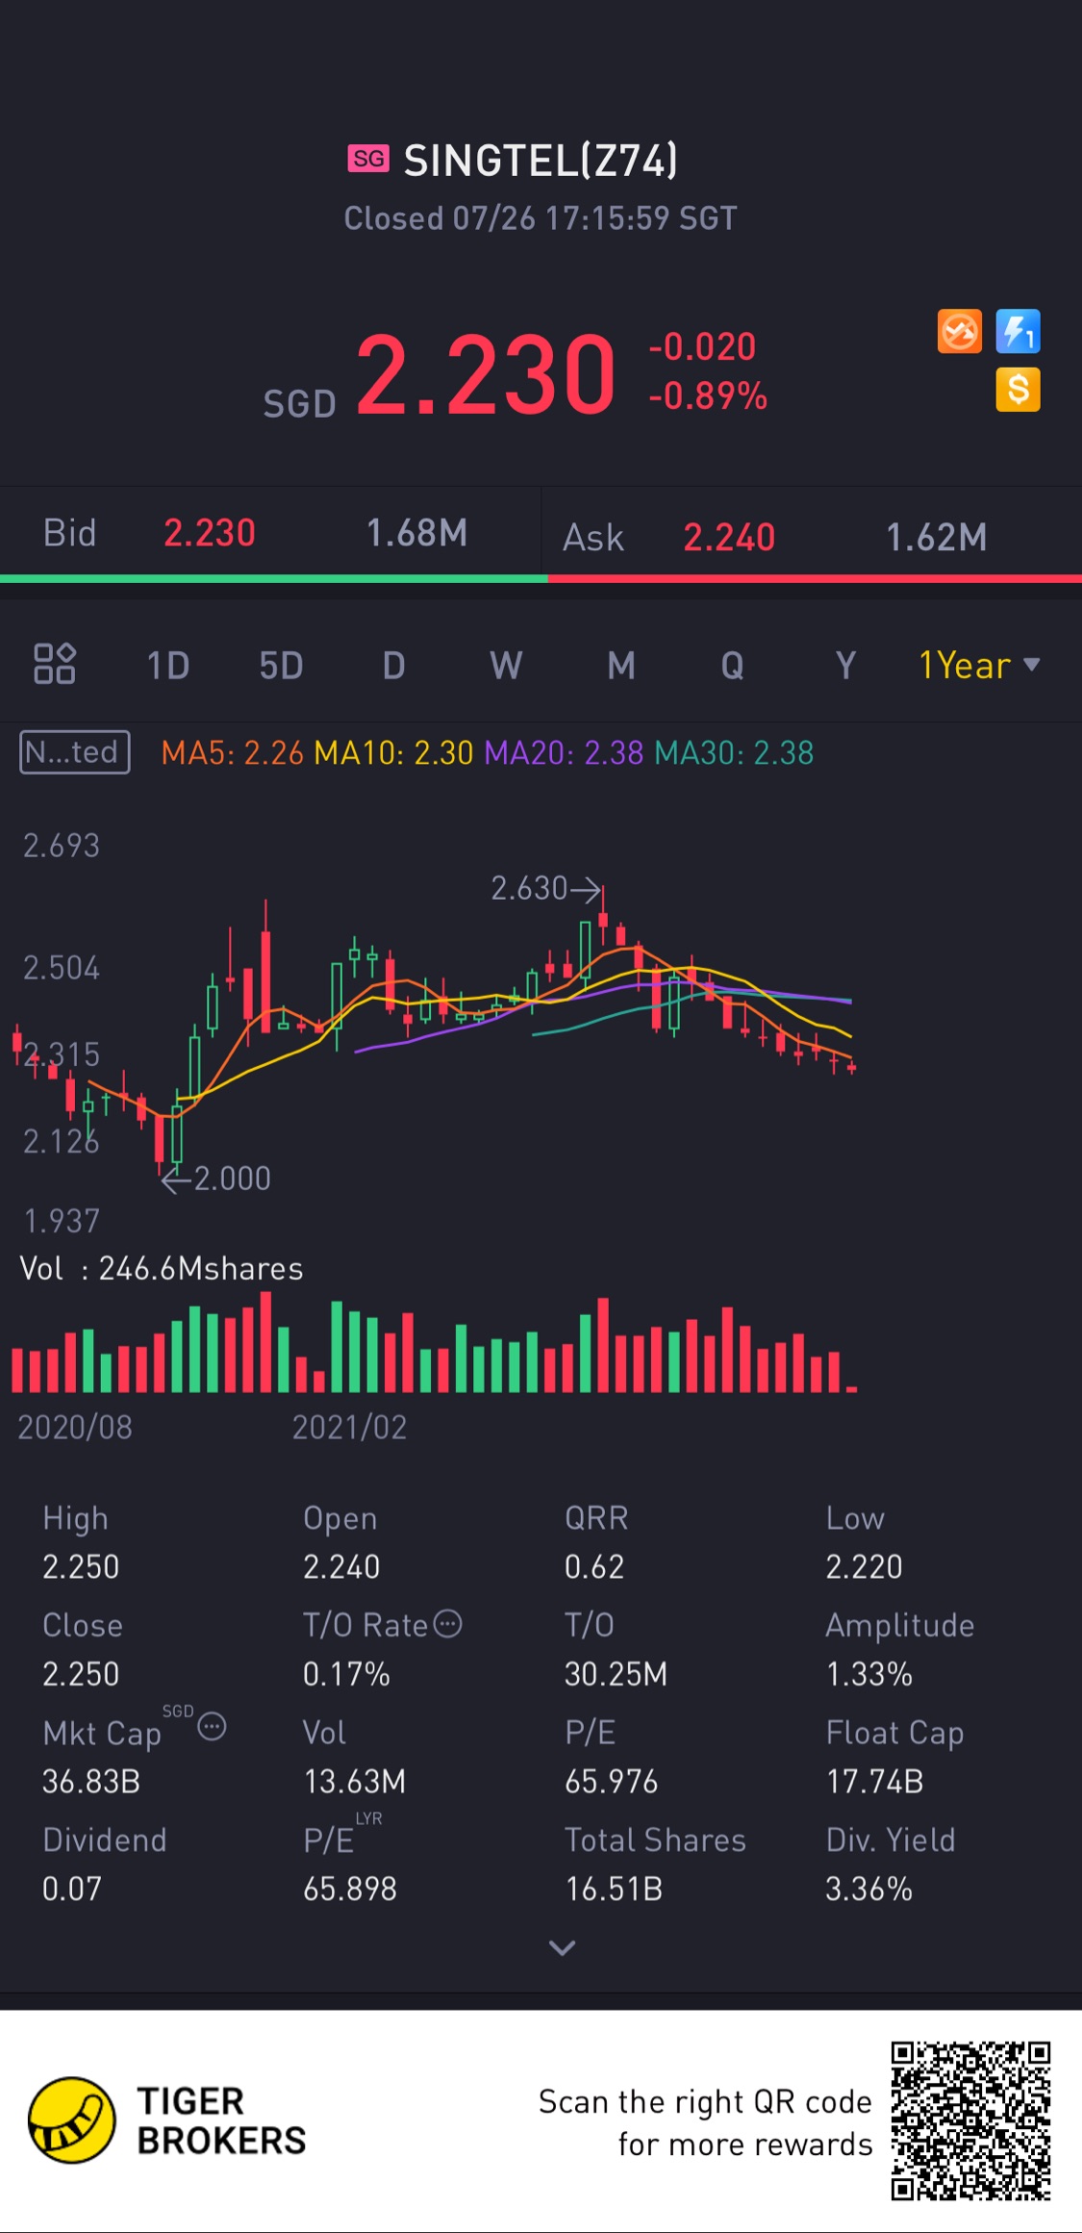The image size is (1082, 2233).
Task: Tap the Mkt Cap value 36.83B
Action: coord(91,1782)
